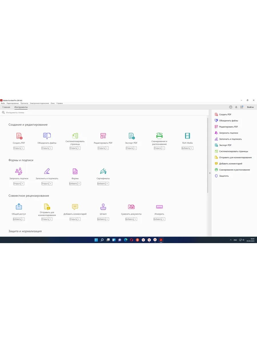Open the dropdown arrow beside Добавить under Rich Media

tap(192, 148)
